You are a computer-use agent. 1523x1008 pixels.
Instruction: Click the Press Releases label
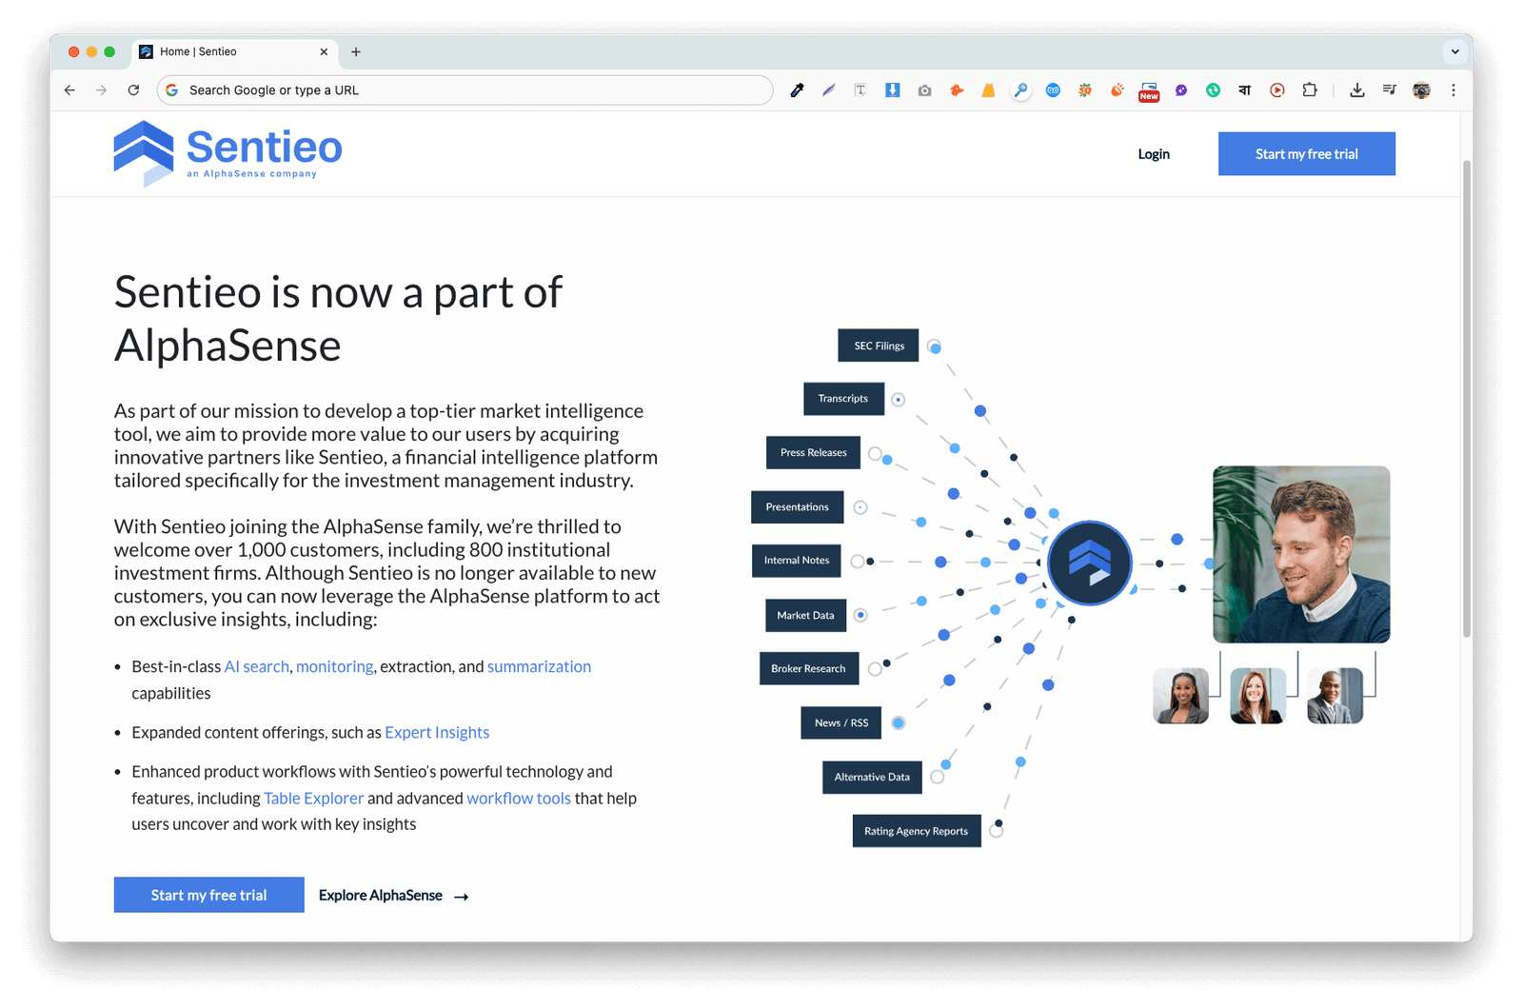click(813, 453)
